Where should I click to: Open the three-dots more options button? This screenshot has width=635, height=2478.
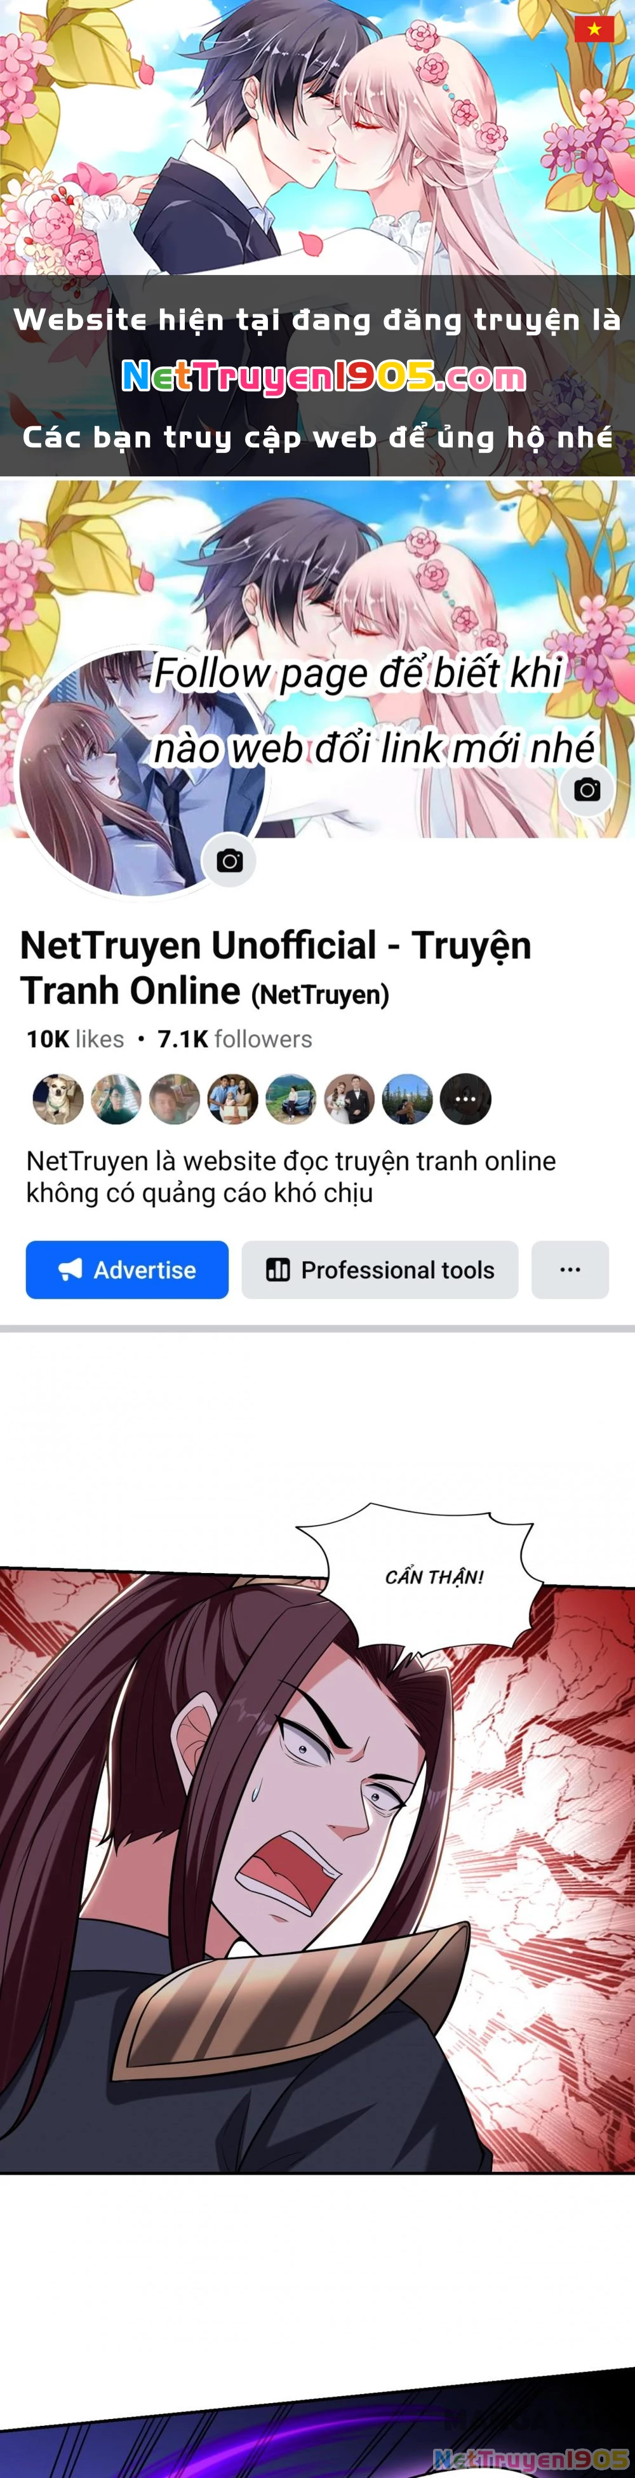[570, 1269]
